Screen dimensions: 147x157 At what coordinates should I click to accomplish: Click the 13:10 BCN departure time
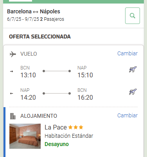[x=28, y=75]
